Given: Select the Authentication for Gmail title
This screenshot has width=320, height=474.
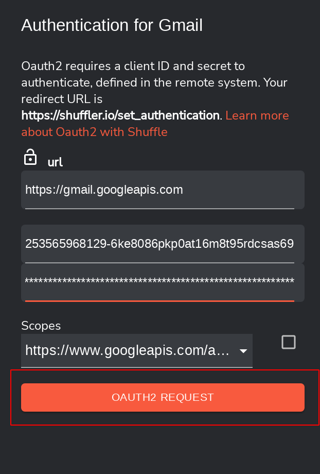Looking at the screenshot, I should 112,25.
